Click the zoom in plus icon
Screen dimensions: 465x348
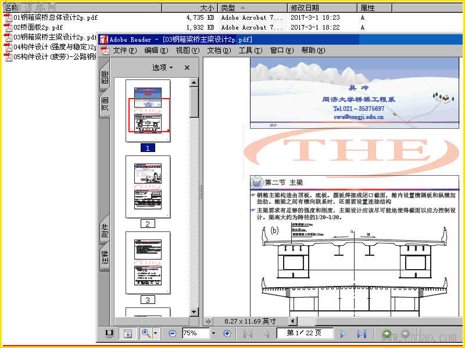[x=227, y=333]
